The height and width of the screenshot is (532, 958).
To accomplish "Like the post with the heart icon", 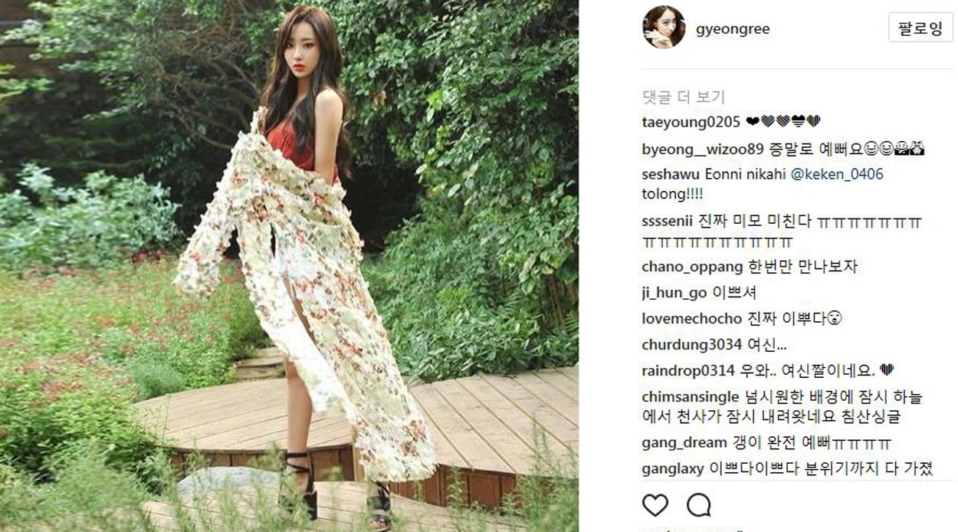I will 655,504.
